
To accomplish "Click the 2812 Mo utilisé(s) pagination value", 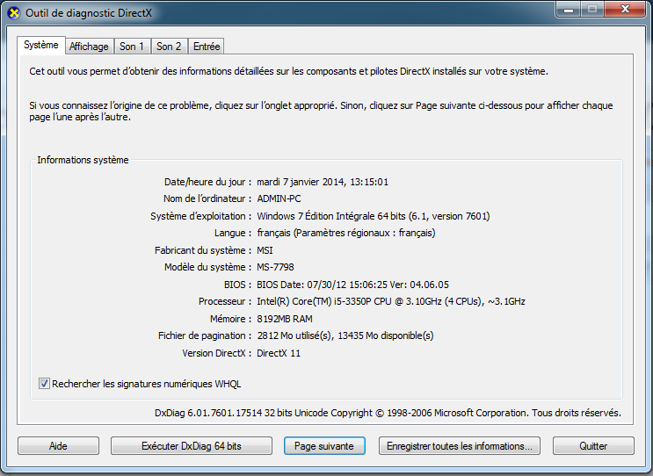I will coord(345,335).
